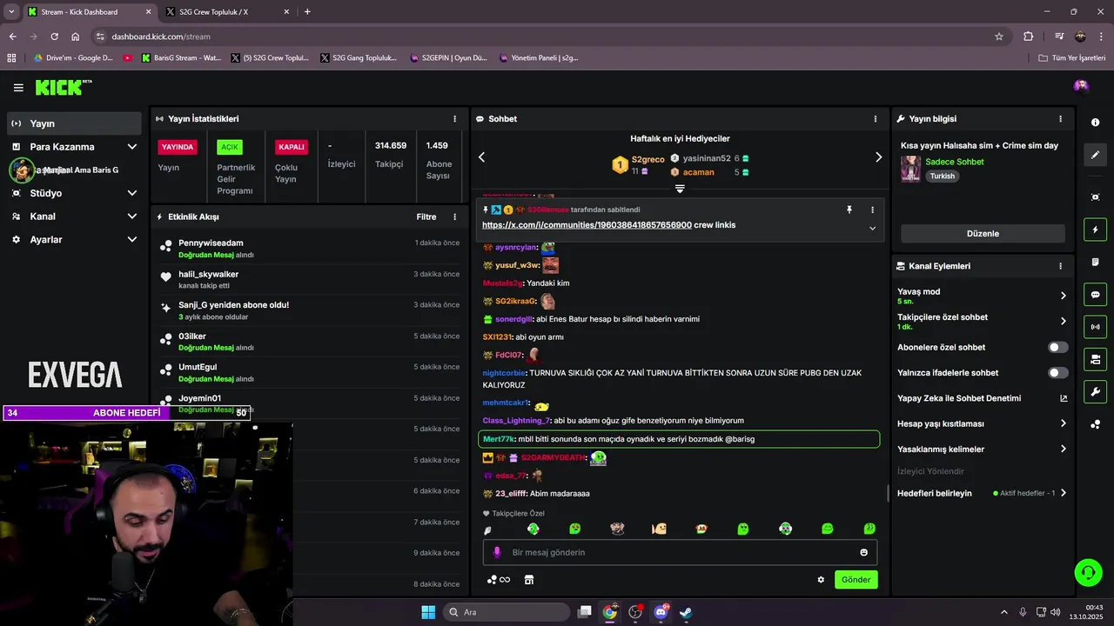Open Discord in the Windows taskbar
Viewport: 1114px width, 626px height.
(x=661, y=612)
